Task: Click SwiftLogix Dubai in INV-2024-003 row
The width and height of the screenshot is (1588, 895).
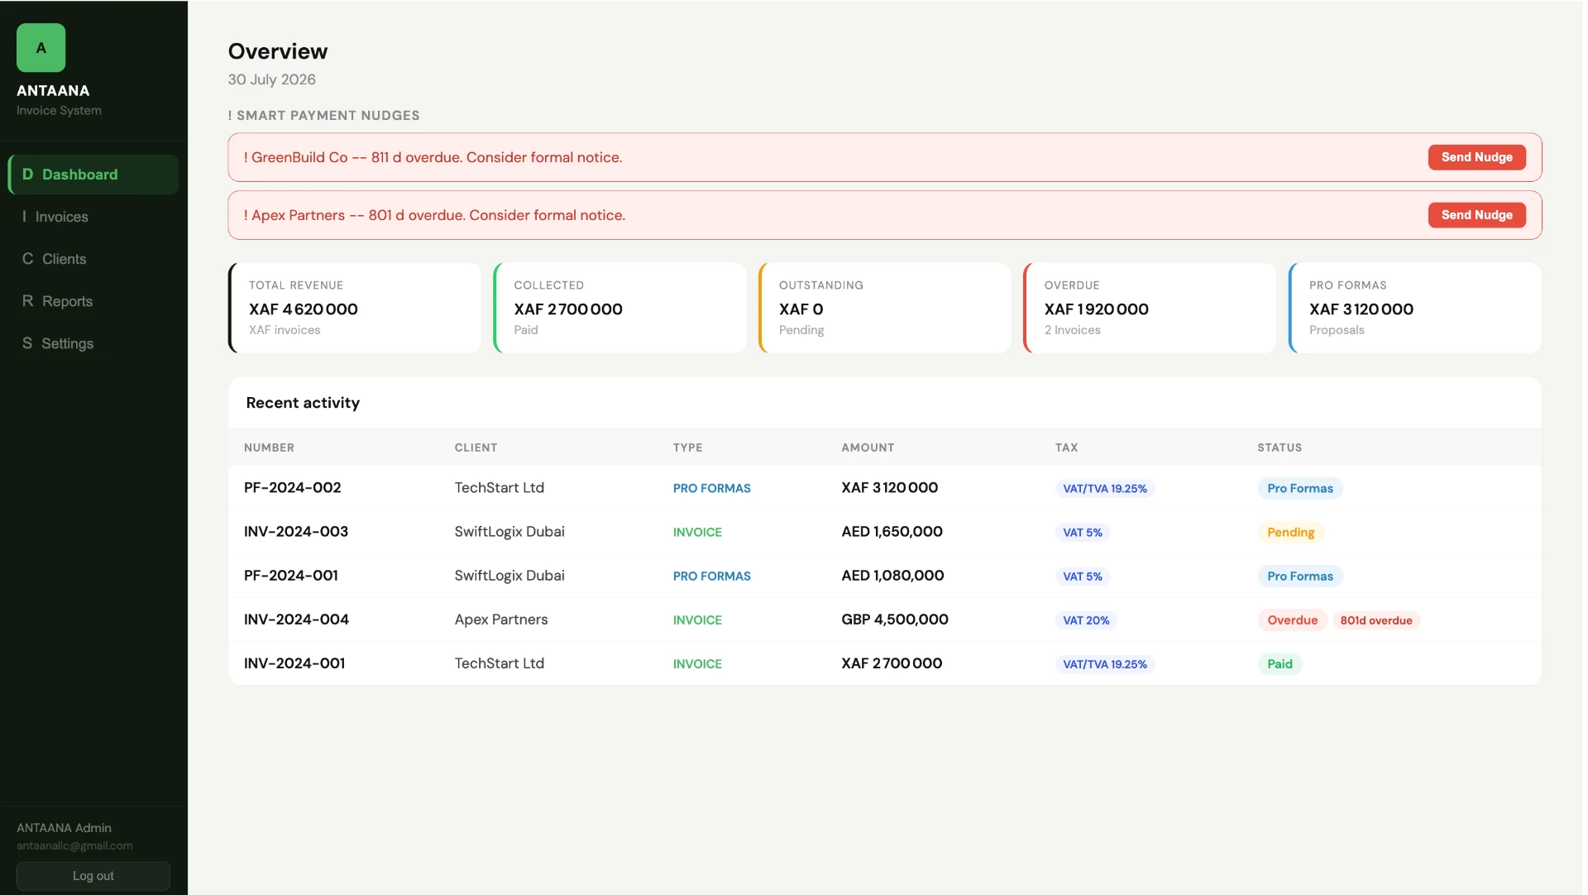Action: pyautogui.click(x=509, y=532)
